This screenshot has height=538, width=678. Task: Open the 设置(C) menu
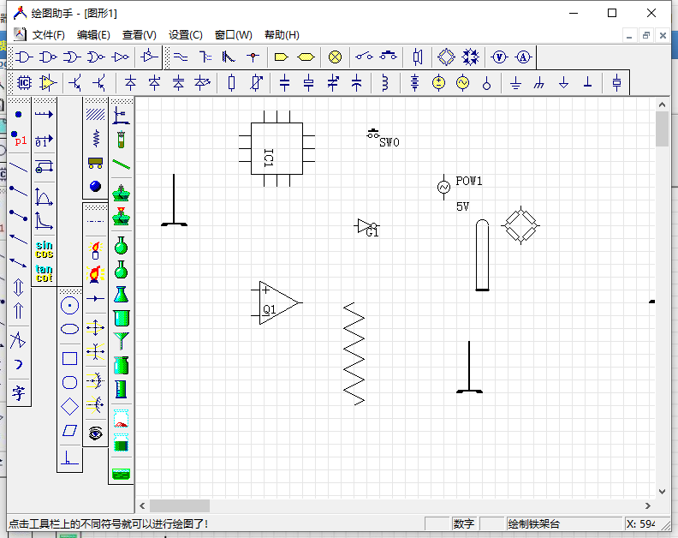(x=186, y=34)
